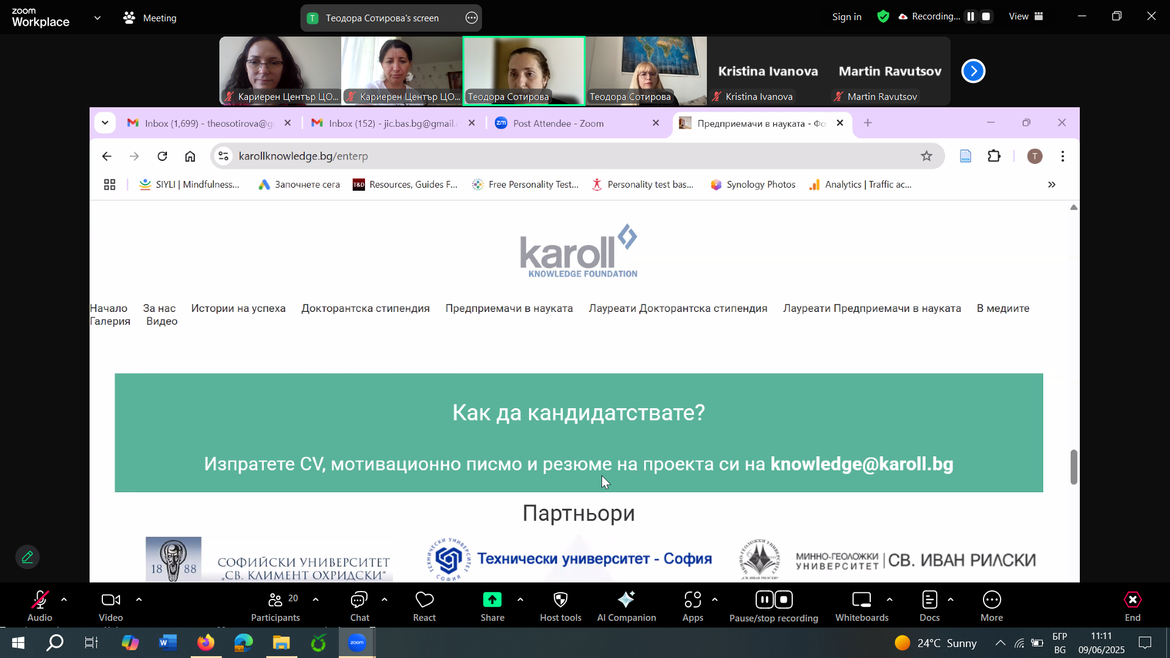Open the View layout dropdown
The height and width of the screenshot is (658, 1170).
coord(1026,16)
